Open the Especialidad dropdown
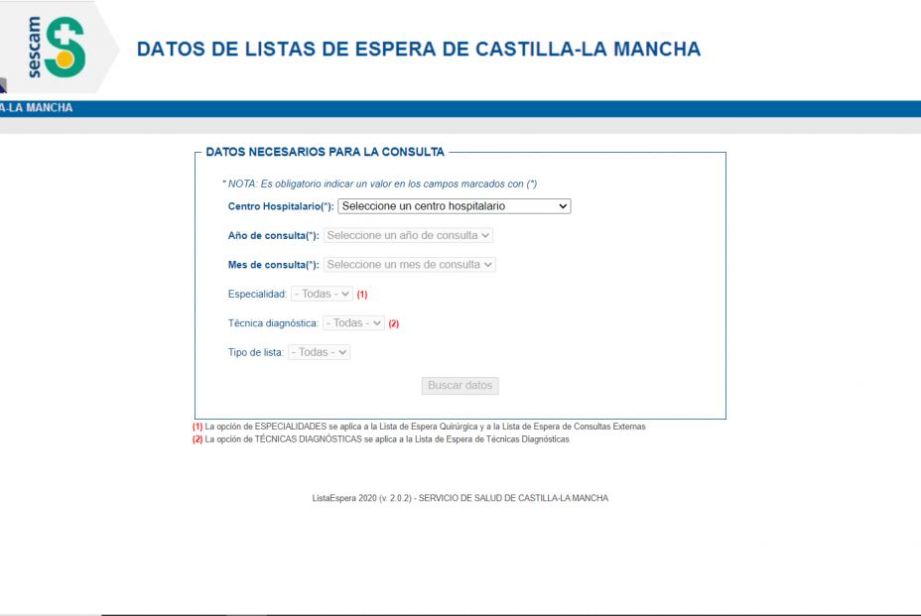The height and width of the screenshot is (616, 921). coord(321,294)
